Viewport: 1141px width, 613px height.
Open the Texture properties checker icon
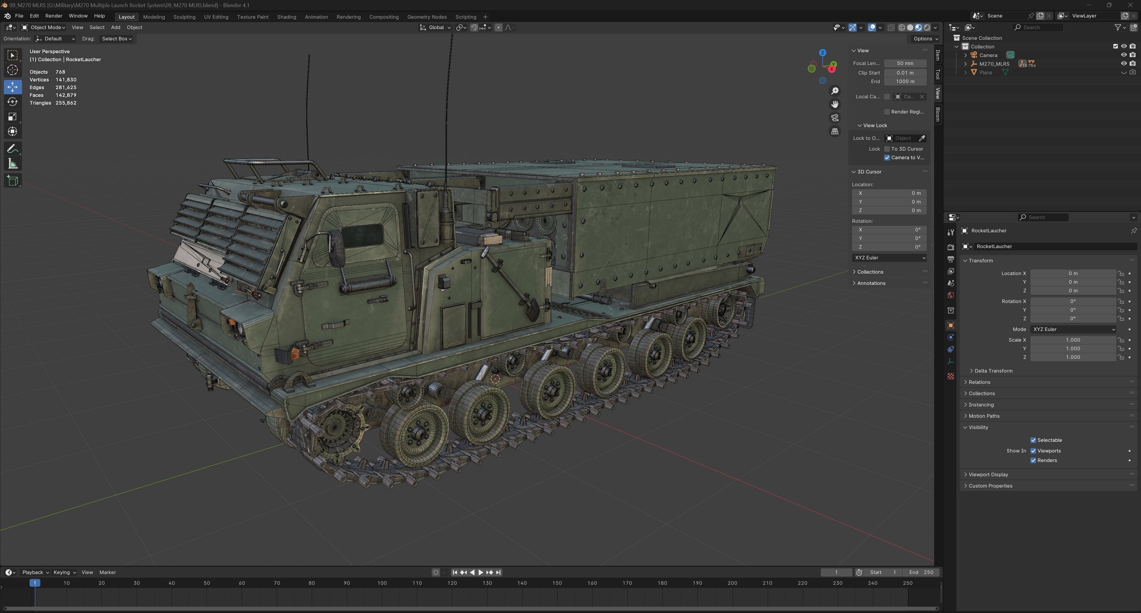tap(950, 376)
